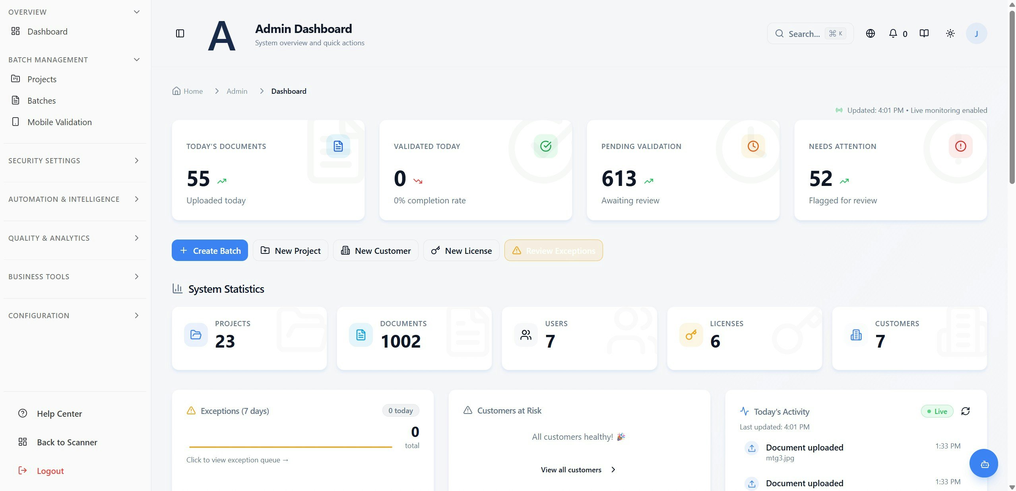Image resolution: width=1016 pixels, height=491 pixels.
Task: Click the Exceptions orange progress bar
Action: pos(290,447)
